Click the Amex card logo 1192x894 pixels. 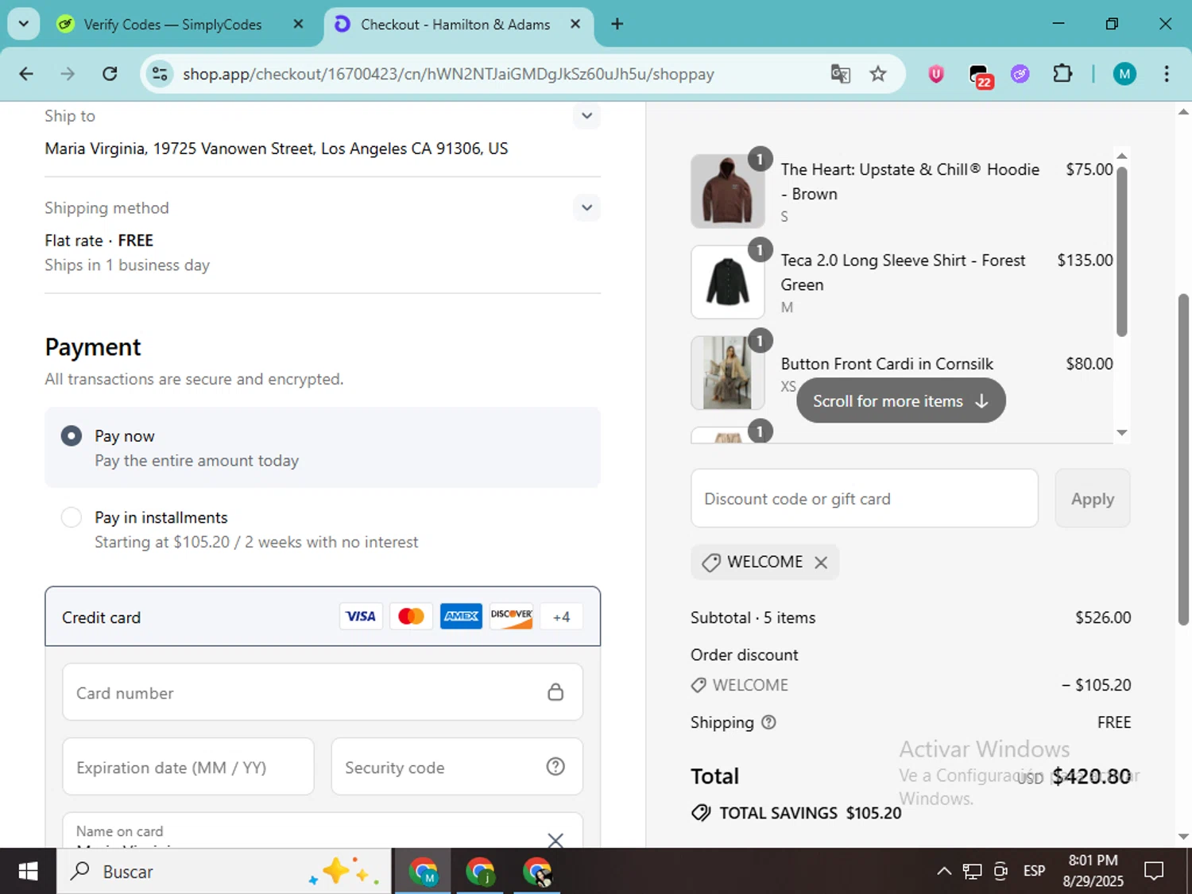[461, 616]
